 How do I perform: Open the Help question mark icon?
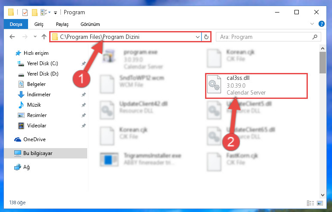(x=321, y=24)
